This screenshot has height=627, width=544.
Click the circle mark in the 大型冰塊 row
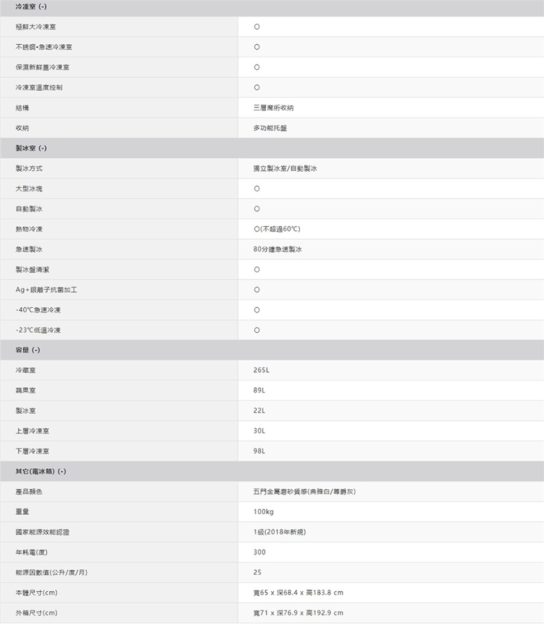click(x=257, y=188)
